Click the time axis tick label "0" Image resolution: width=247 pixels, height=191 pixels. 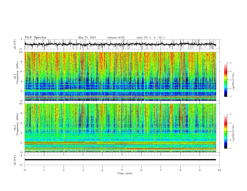pyautogui.click(x=25, y=170)
